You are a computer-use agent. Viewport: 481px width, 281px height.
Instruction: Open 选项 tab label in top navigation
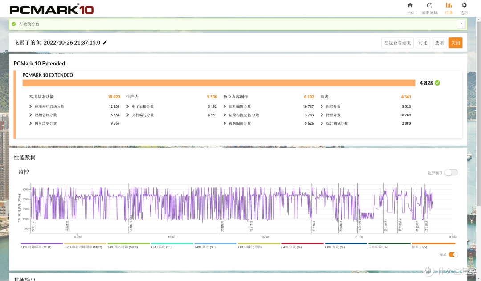click(464, 12)
